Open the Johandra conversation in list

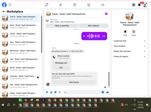coord(20,77)
